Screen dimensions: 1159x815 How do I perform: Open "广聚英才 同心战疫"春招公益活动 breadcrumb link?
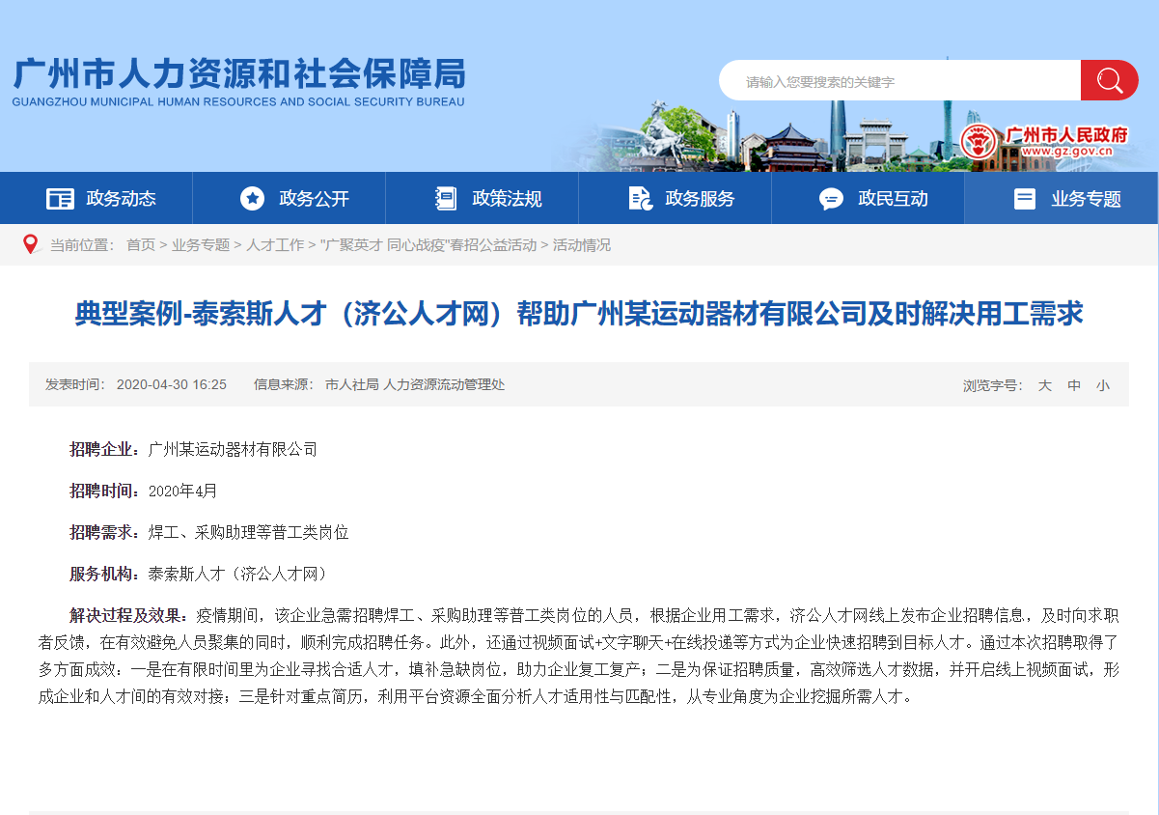click(x=428, y=245)
